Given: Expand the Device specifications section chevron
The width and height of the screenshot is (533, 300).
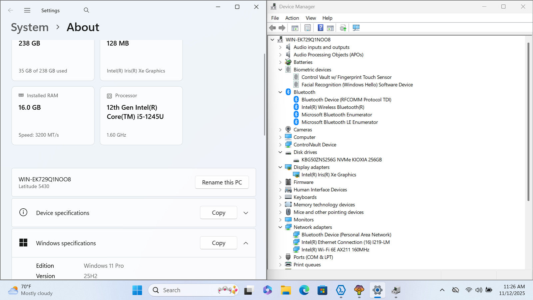Looking at the screenshot, I should coord(246,213).
